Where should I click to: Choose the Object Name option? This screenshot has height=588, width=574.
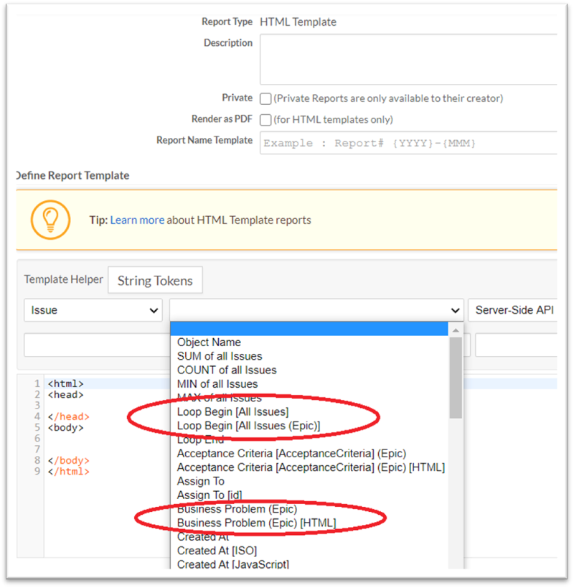pyautogui.click(x=209, y=342)
